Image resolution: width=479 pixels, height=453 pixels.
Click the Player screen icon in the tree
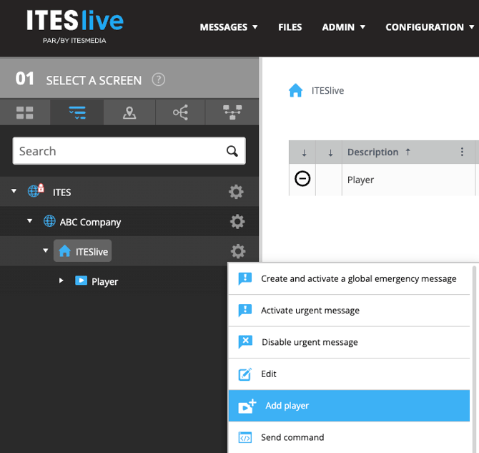coord(82,281)
